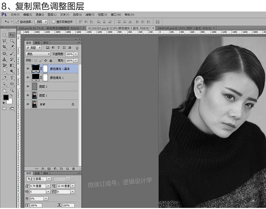Select the Path Selection arrow tool

pyautogui.click(x=5, y=84)
